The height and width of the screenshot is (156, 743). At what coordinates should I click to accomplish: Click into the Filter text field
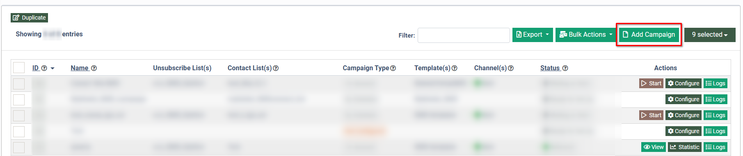tap(464, 35)
